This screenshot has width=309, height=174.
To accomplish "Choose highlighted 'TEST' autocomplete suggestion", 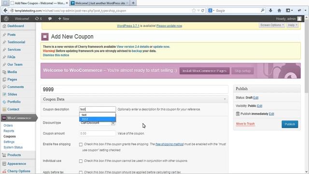I will [98, 119].
